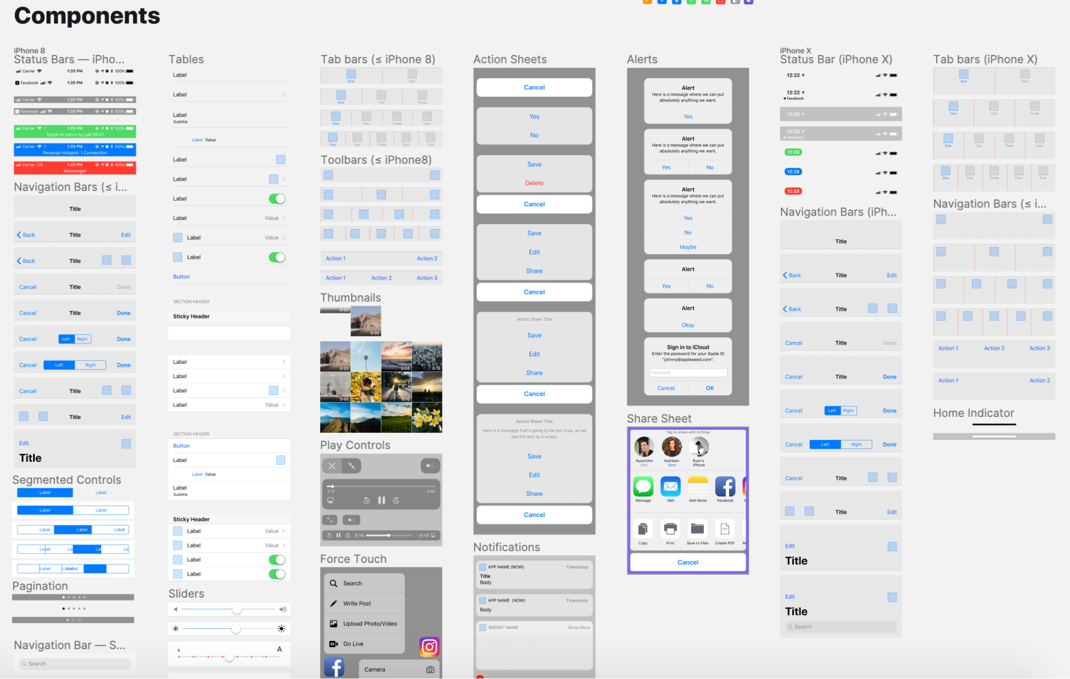
Task: Click the chevron on the second Tables Label row
Action: (x=283, y=95)
